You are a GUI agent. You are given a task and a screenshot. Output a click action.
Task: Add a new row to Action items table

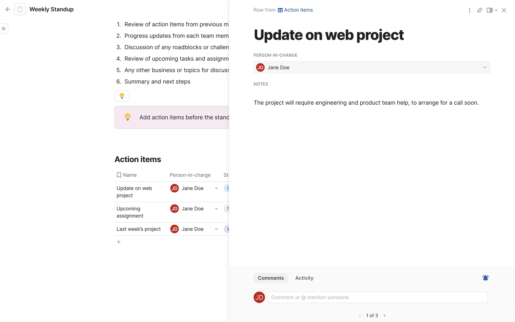(x=119, y=242)
